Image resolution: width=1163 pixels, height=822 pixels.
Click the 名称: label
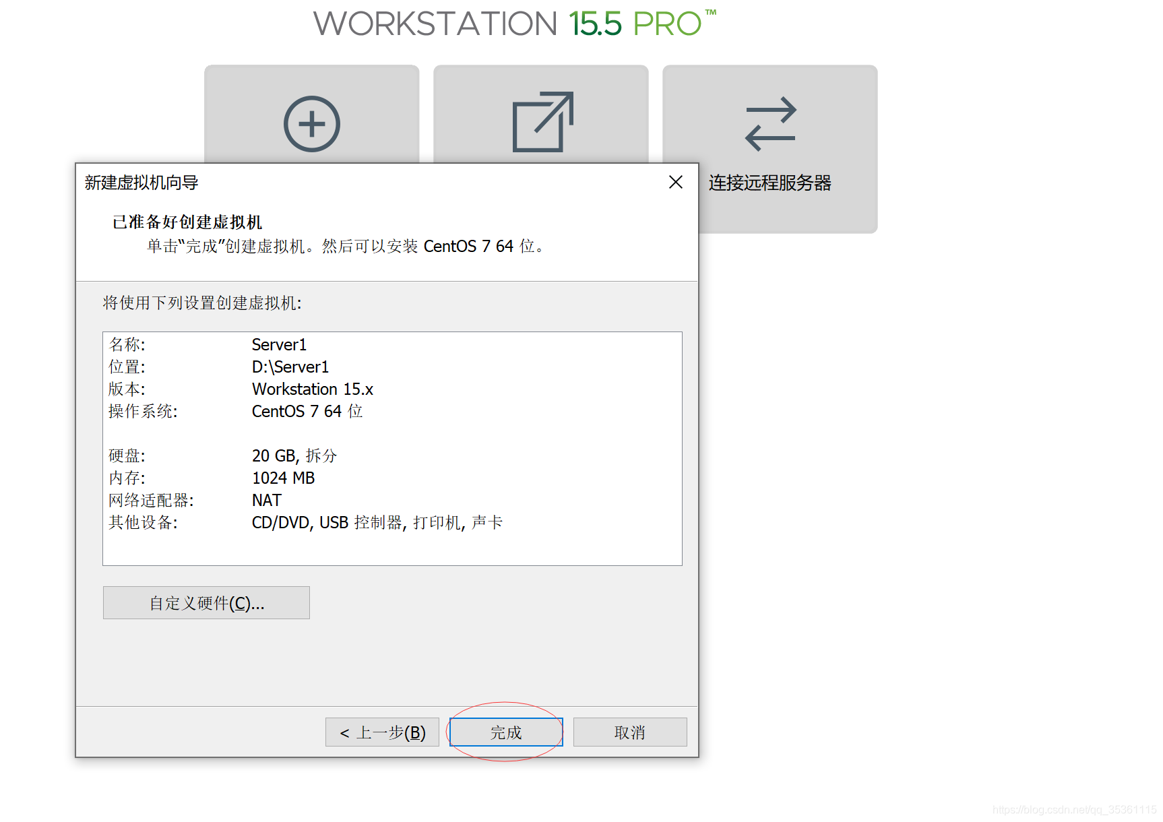click(127, 344)
